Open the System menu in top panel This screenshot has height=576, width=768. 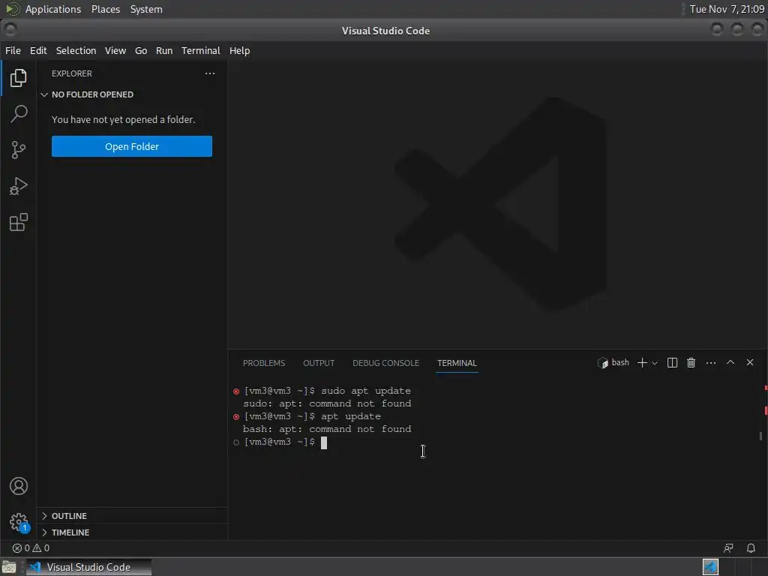(x=146, y=9)
